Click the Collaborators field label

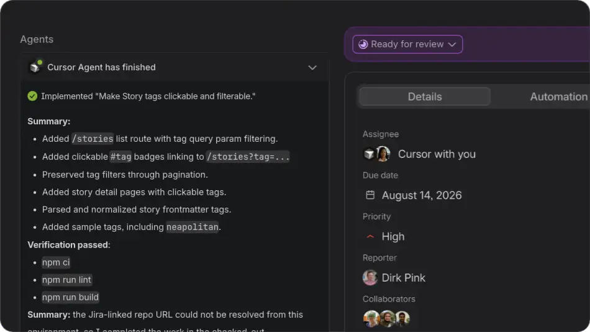(x=389, y=299)
